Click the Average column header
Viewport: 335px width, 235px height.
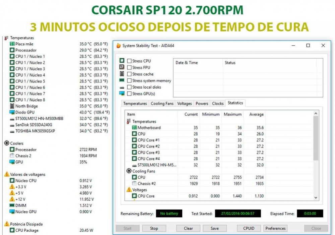(x=256, y=114)
